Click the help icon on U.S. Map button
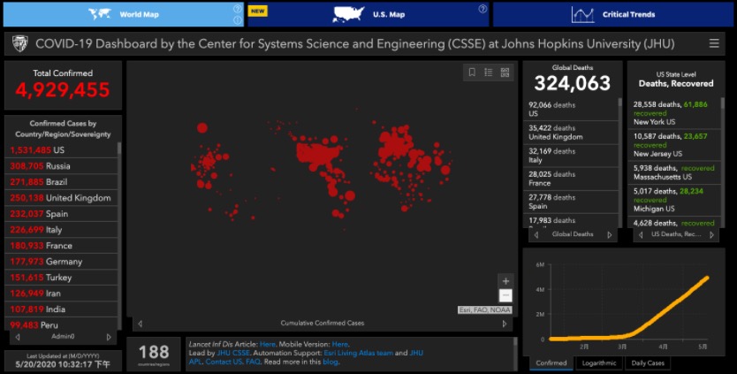Viewport: 737px width, 374px height. click(x=482, y=9)
